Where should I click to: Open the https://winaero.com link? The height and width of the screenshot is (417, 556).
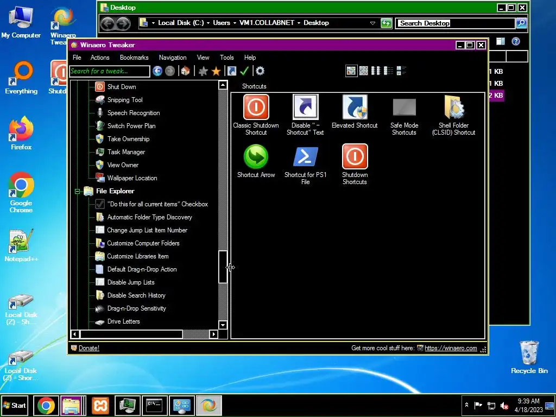point(451,348)
